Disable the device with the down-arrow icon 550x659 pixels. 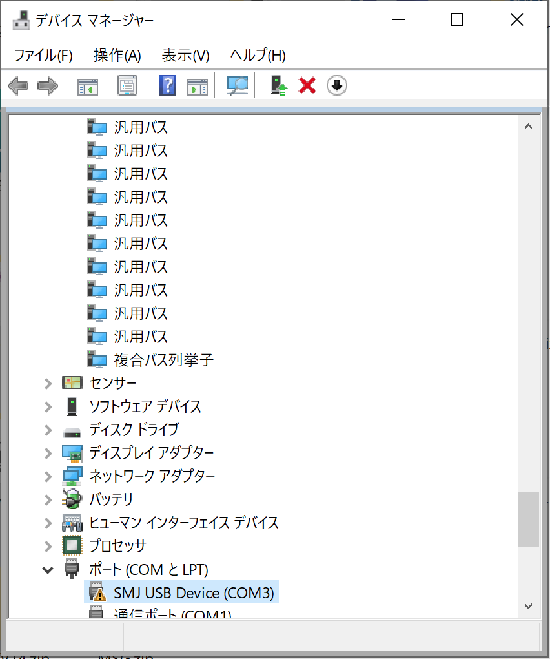336,85
